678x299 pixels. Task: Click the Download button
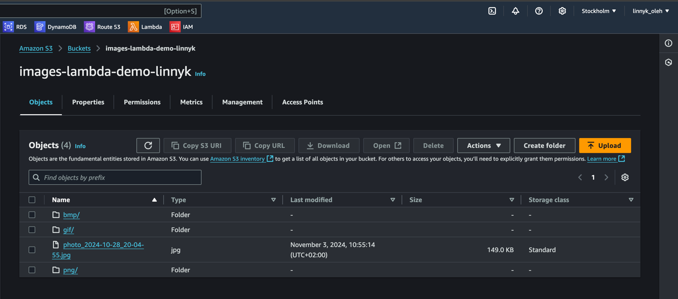[x=329, y=146]
